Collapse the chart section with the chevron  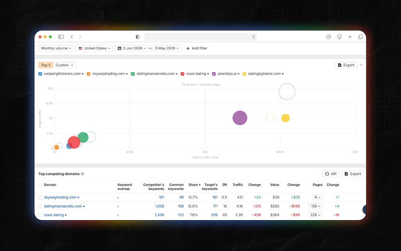pyautogui.click(x=361, y=65)
